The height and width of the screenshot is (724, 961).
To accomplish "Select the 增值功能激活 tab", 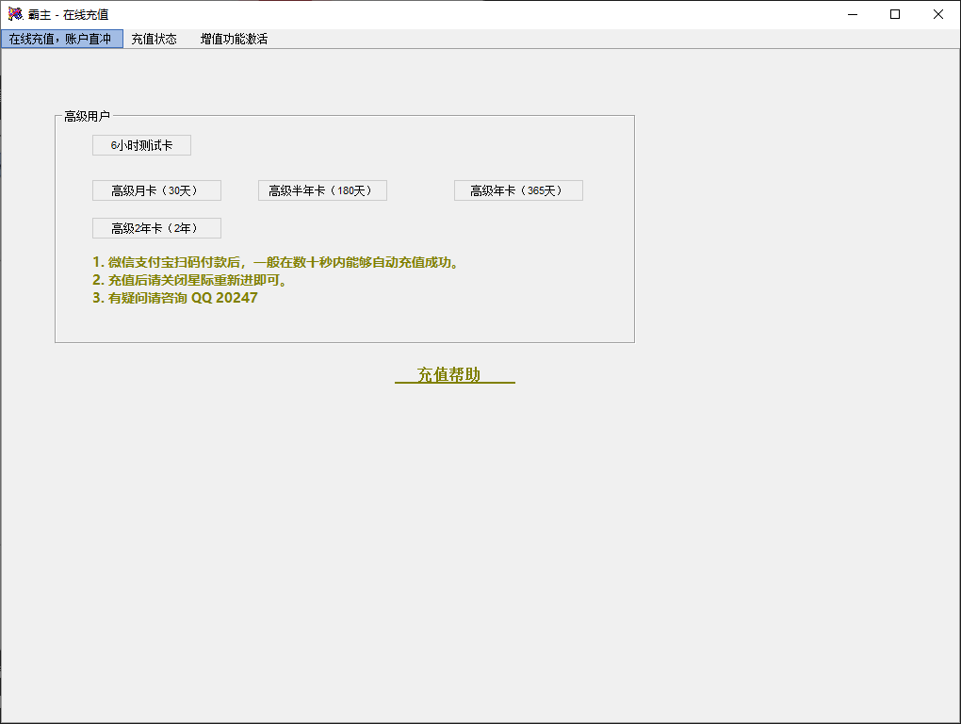I will pyautogui.click(x=234, y=40).
